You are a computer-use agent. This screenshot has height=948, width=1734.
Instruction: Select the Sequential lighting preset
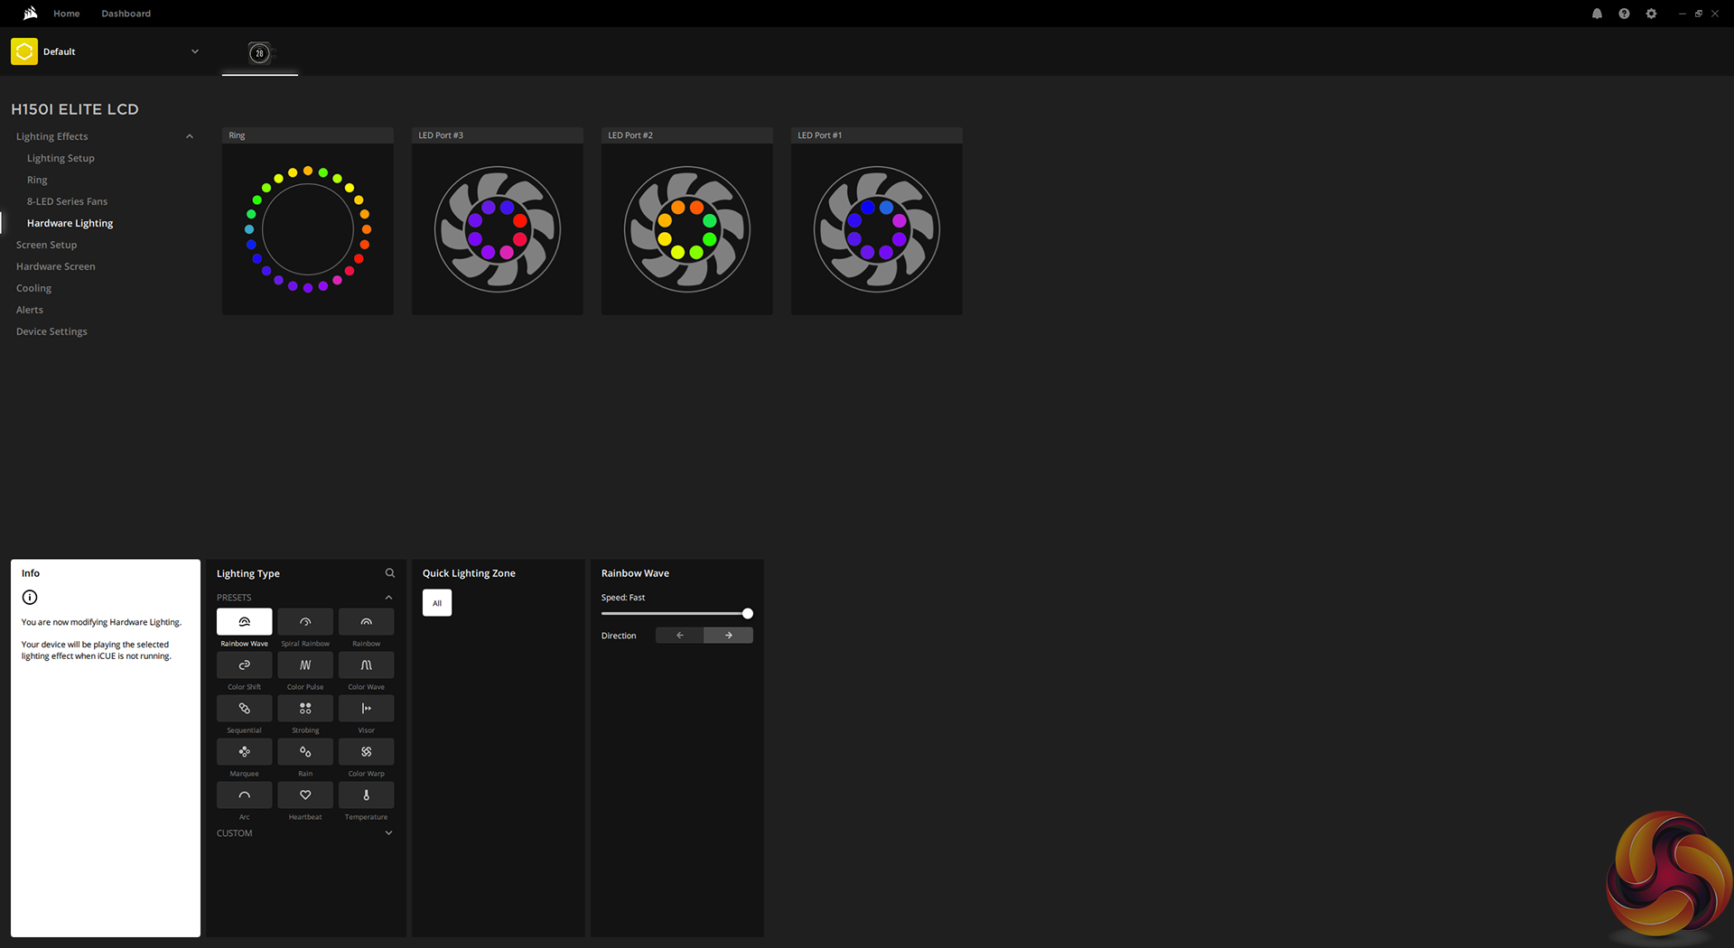point(244,709)
